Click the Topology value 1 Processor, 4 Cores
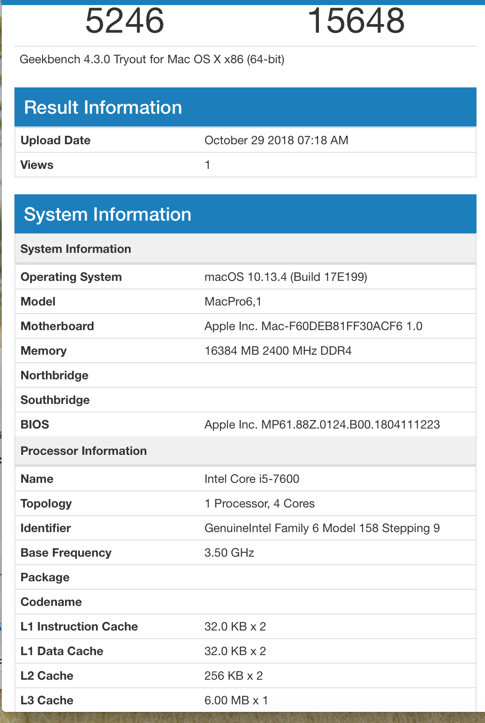The height and width of the screenshot is (723, 485). point(259,504)
